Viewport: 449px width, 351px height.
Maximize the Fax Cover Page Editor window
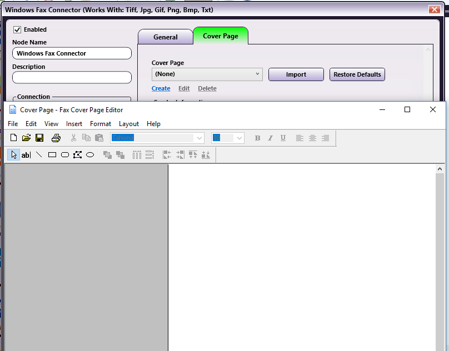click(x=407, y=109)
